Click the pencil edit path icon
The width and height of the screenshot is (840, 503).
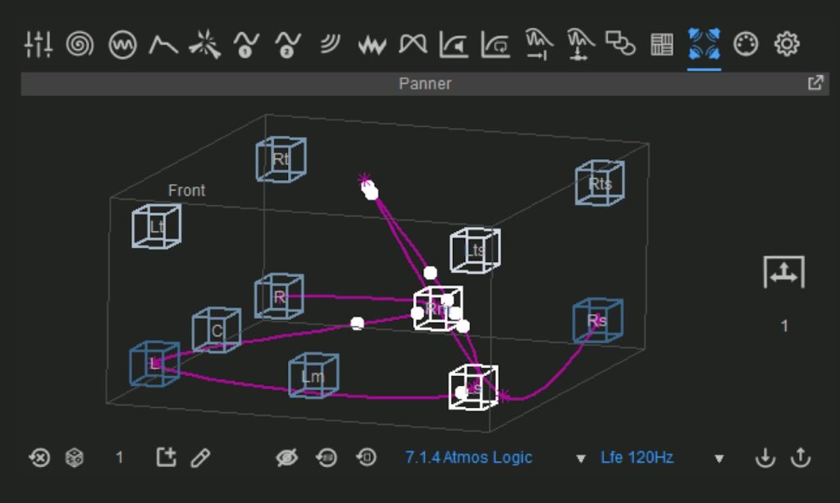pyautogui.click(x=199, y=457)
